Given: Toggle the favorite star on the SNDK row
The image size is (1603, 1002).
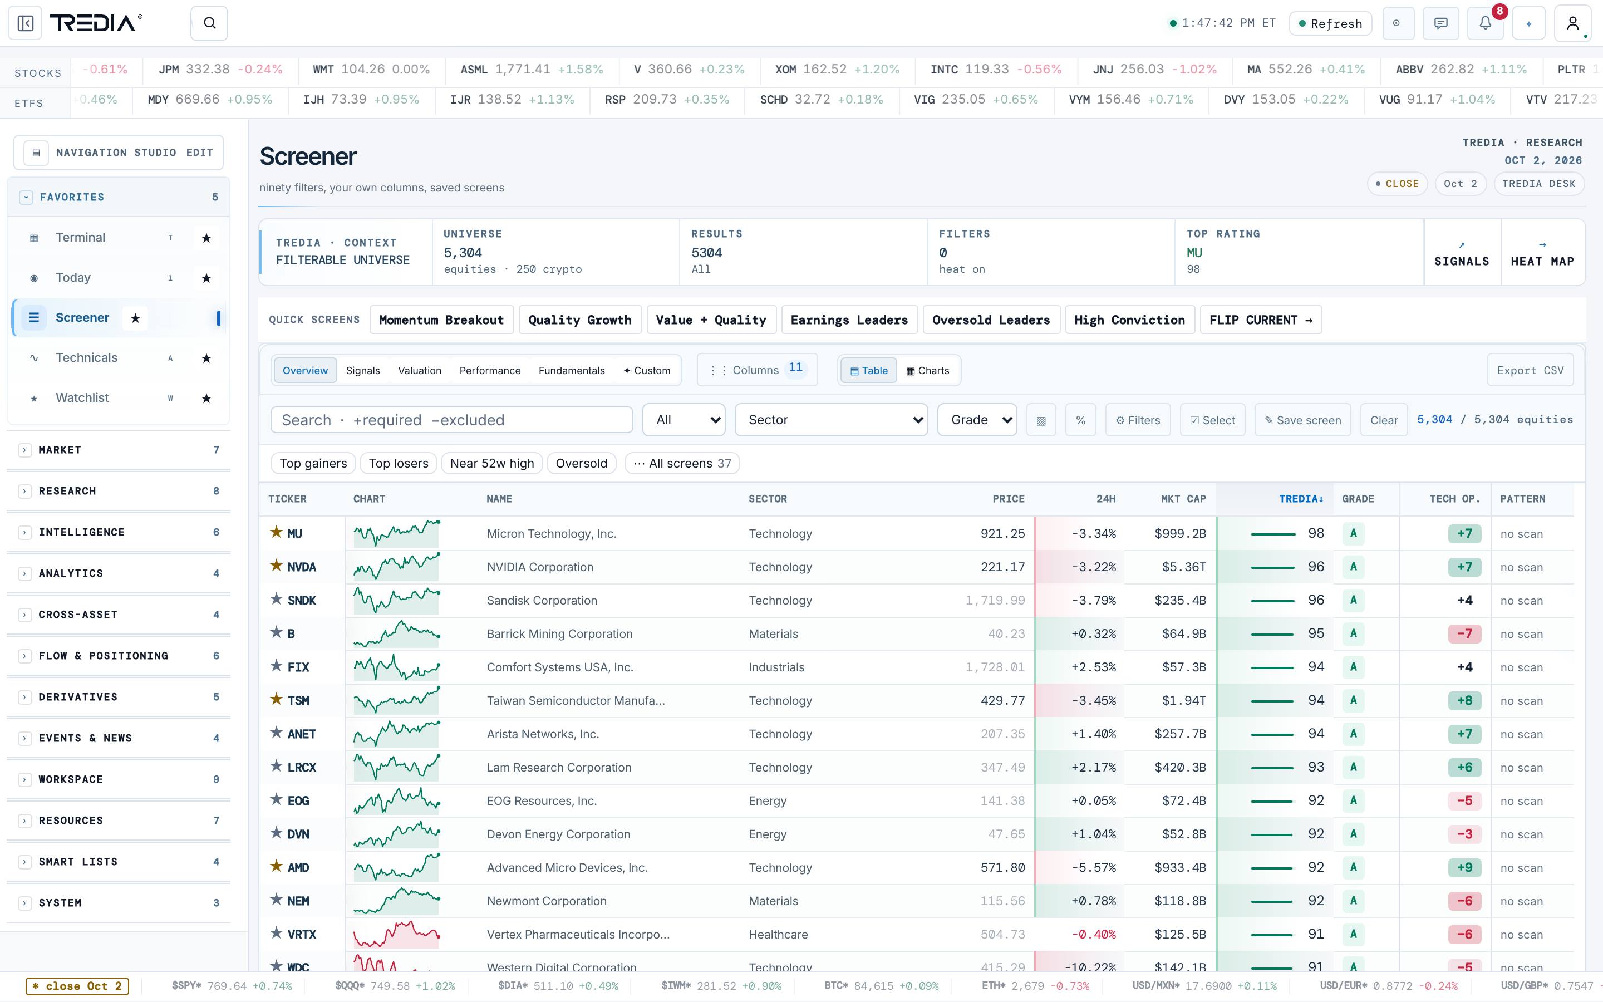Looking at the screenshot, I should tap(276, 599).
